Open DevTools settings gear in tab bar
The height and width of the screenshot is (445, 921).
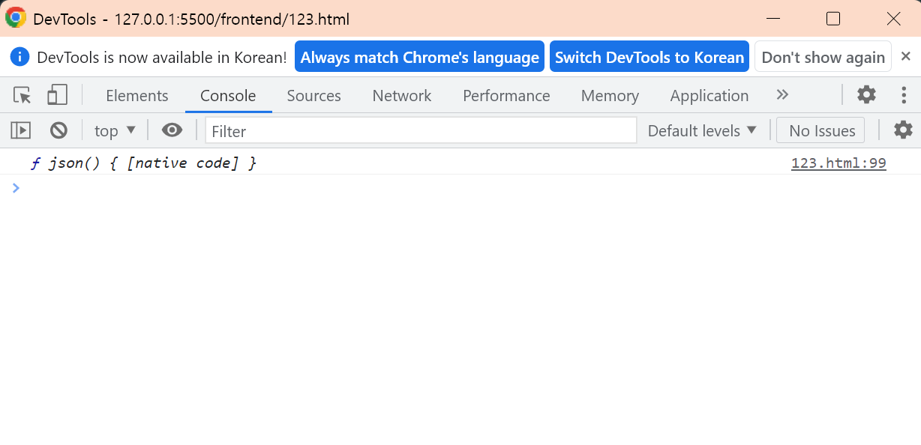pos(866,94)
